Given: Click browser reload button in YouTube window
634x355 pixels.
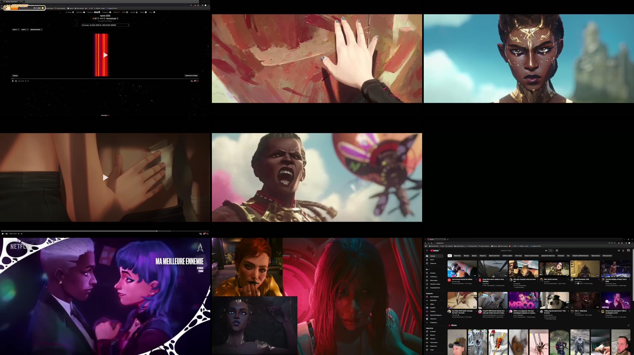Looking at the screenshot, I should click(x=432, y=243).
